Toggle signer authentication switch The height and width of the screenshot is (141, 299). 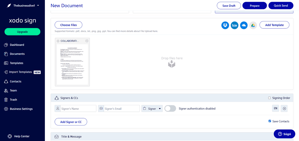pyautogui.click(x=170, y=108)
